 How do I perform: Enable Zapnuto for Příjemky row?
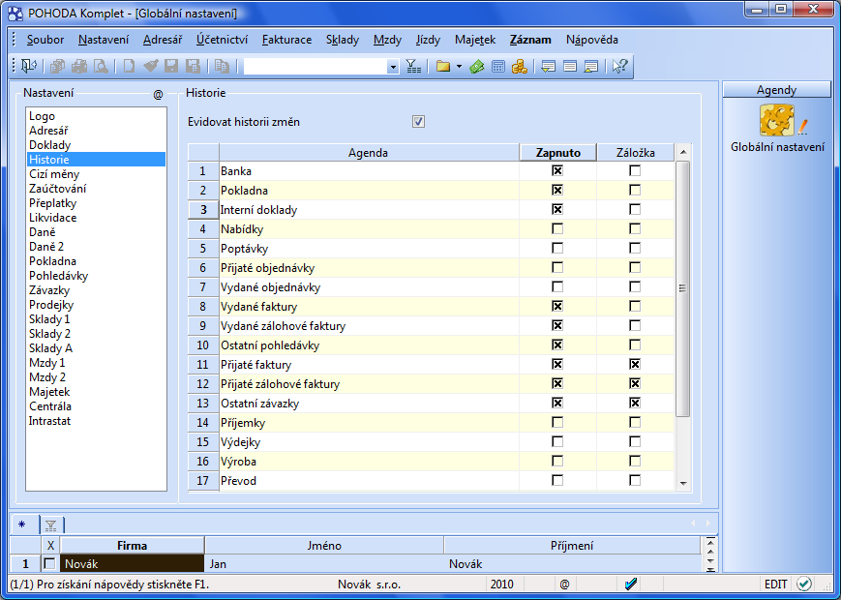pyautogui.click(x=557, y=423)
